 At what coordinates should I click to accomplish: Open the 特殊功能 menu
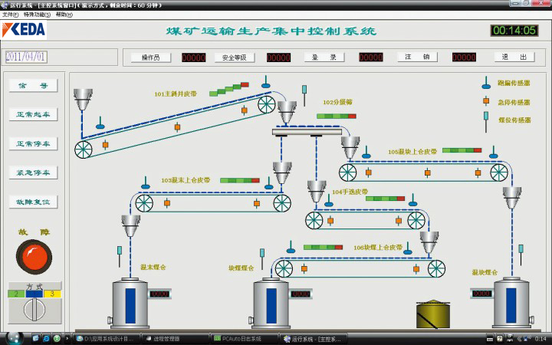[35, 15]
